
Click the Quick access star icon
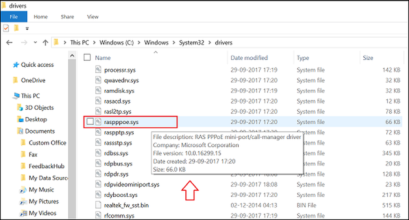[16, 65]
